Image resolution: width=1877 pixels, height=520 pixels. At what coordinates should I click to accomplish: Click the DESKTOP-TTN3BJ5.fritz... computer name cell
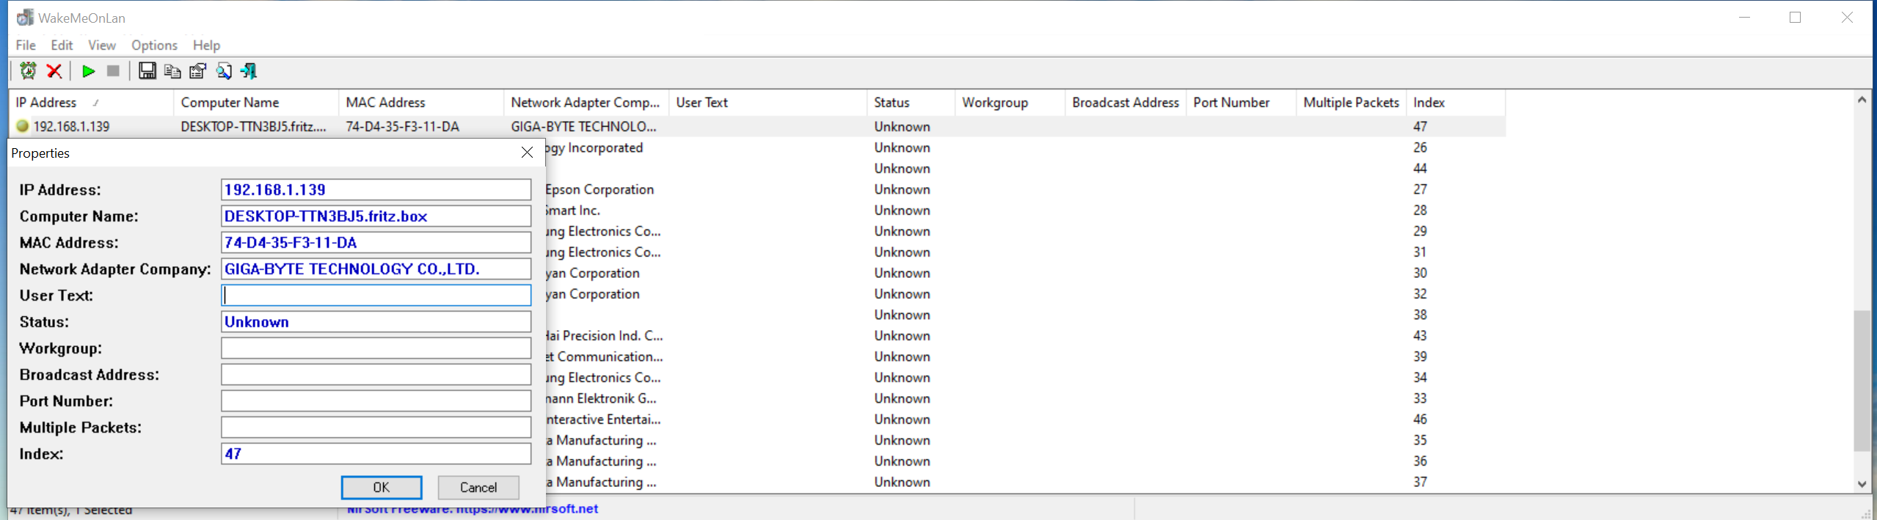(x=254, y=126)
